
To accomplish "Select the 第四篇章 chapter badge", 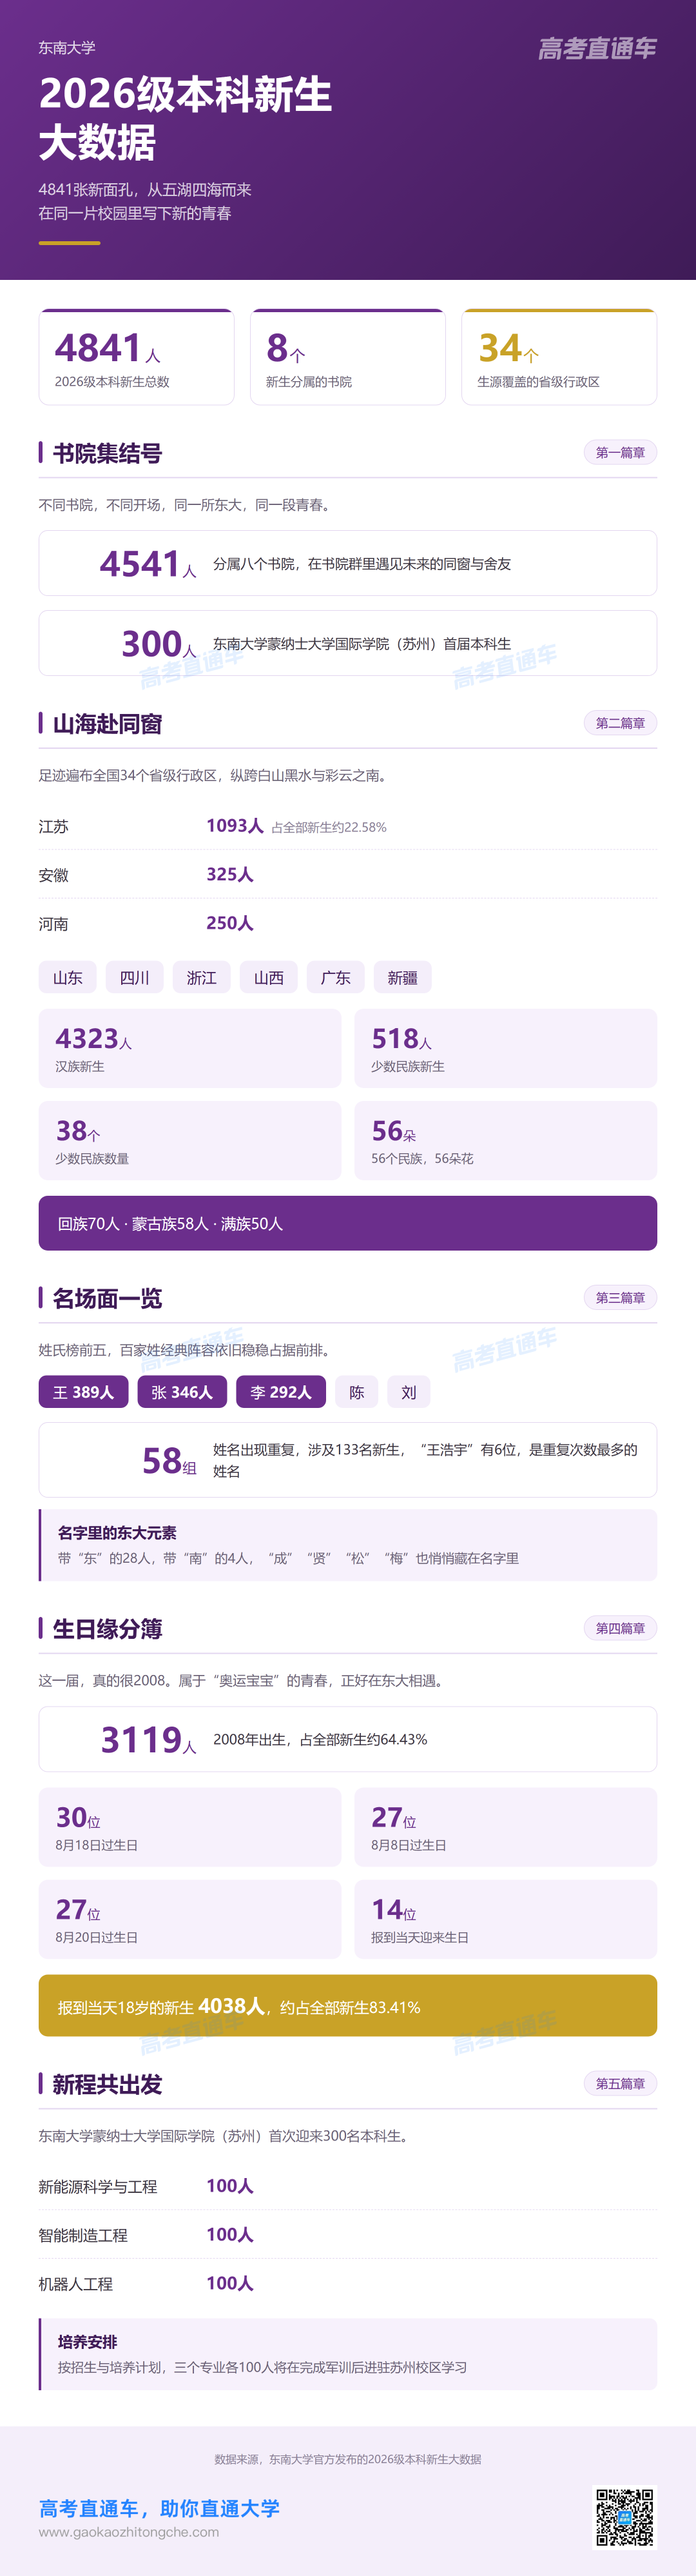I will click(620, 1628).
